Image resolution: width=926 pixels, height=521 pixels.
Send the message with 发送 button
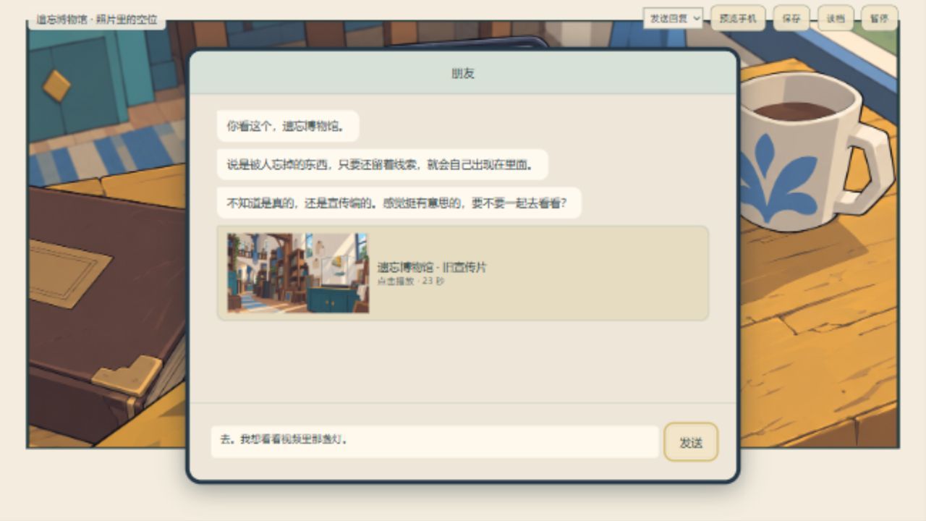[x=691, y=442]
